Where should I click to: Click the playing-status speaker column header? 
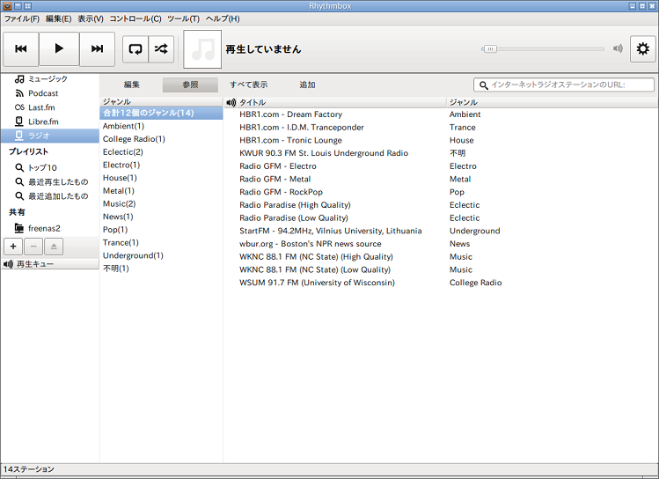[231, 103]
